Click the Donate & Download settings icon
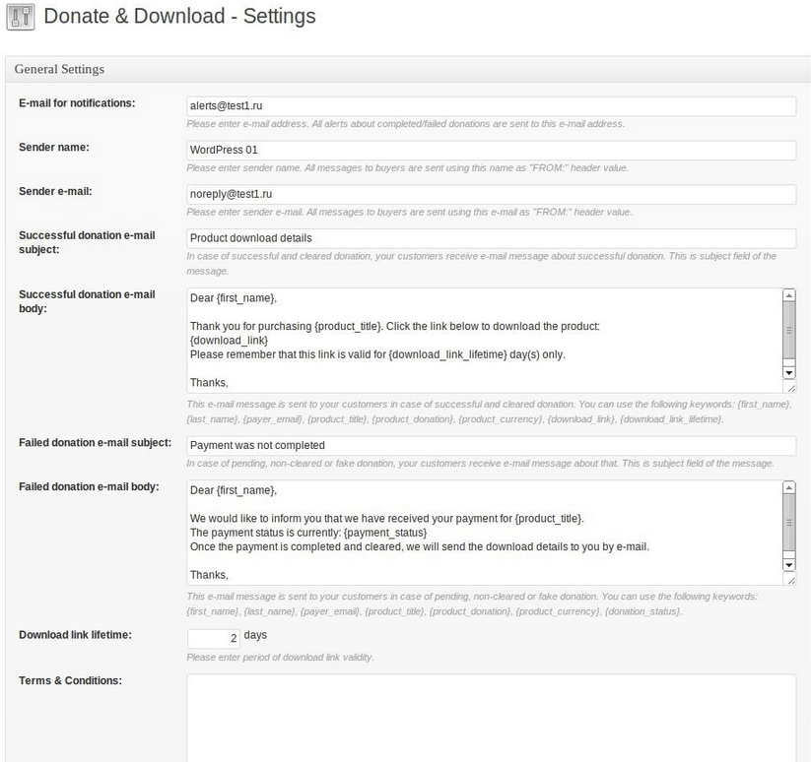 (21, 17)
